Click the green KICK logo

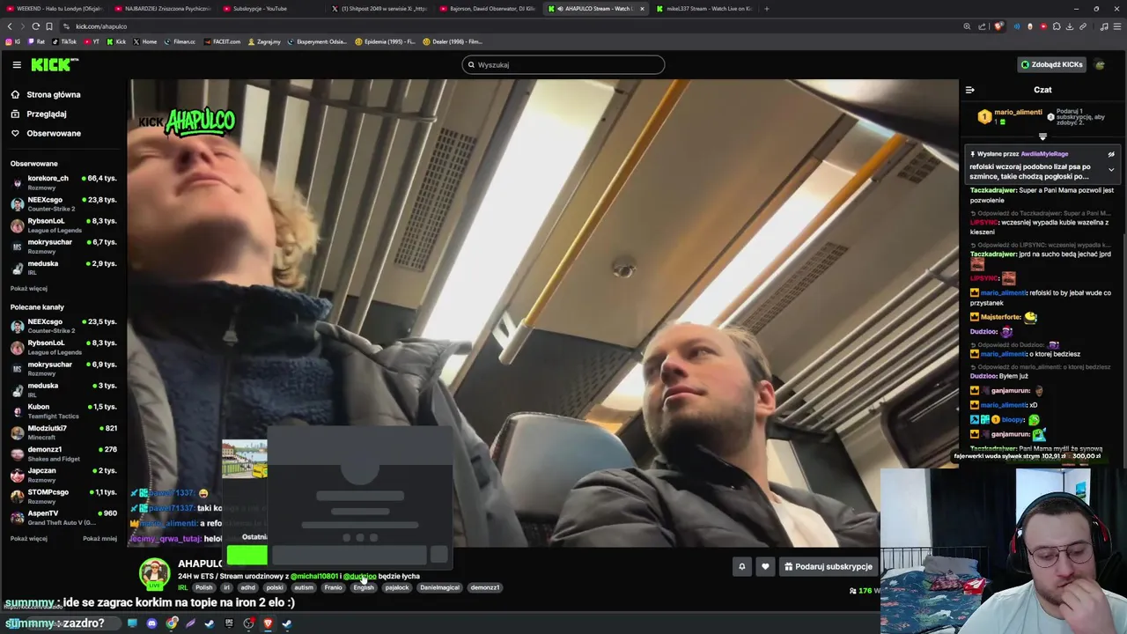[55, 64]
